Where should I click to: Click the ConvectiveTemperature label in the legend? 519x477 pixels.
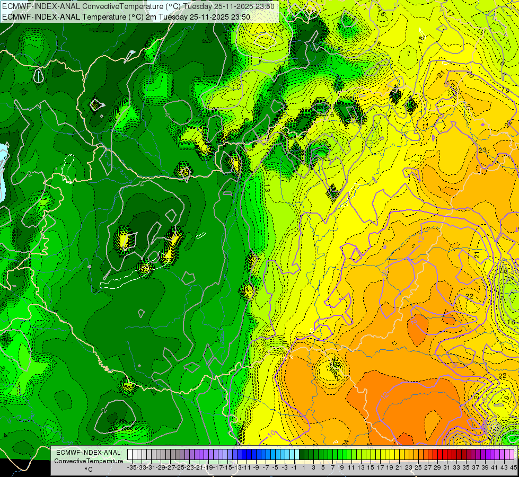coord(89,461)
